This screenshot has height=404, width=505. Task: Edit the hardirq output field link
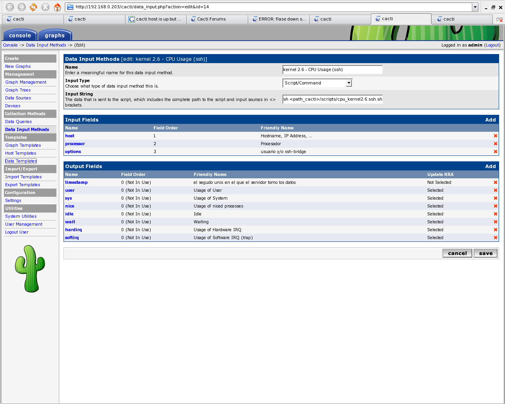pyautogui.click(x=73, y=230)
